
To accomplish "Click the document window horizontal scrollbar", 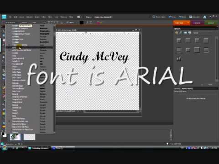I will [x=111, y=112].
